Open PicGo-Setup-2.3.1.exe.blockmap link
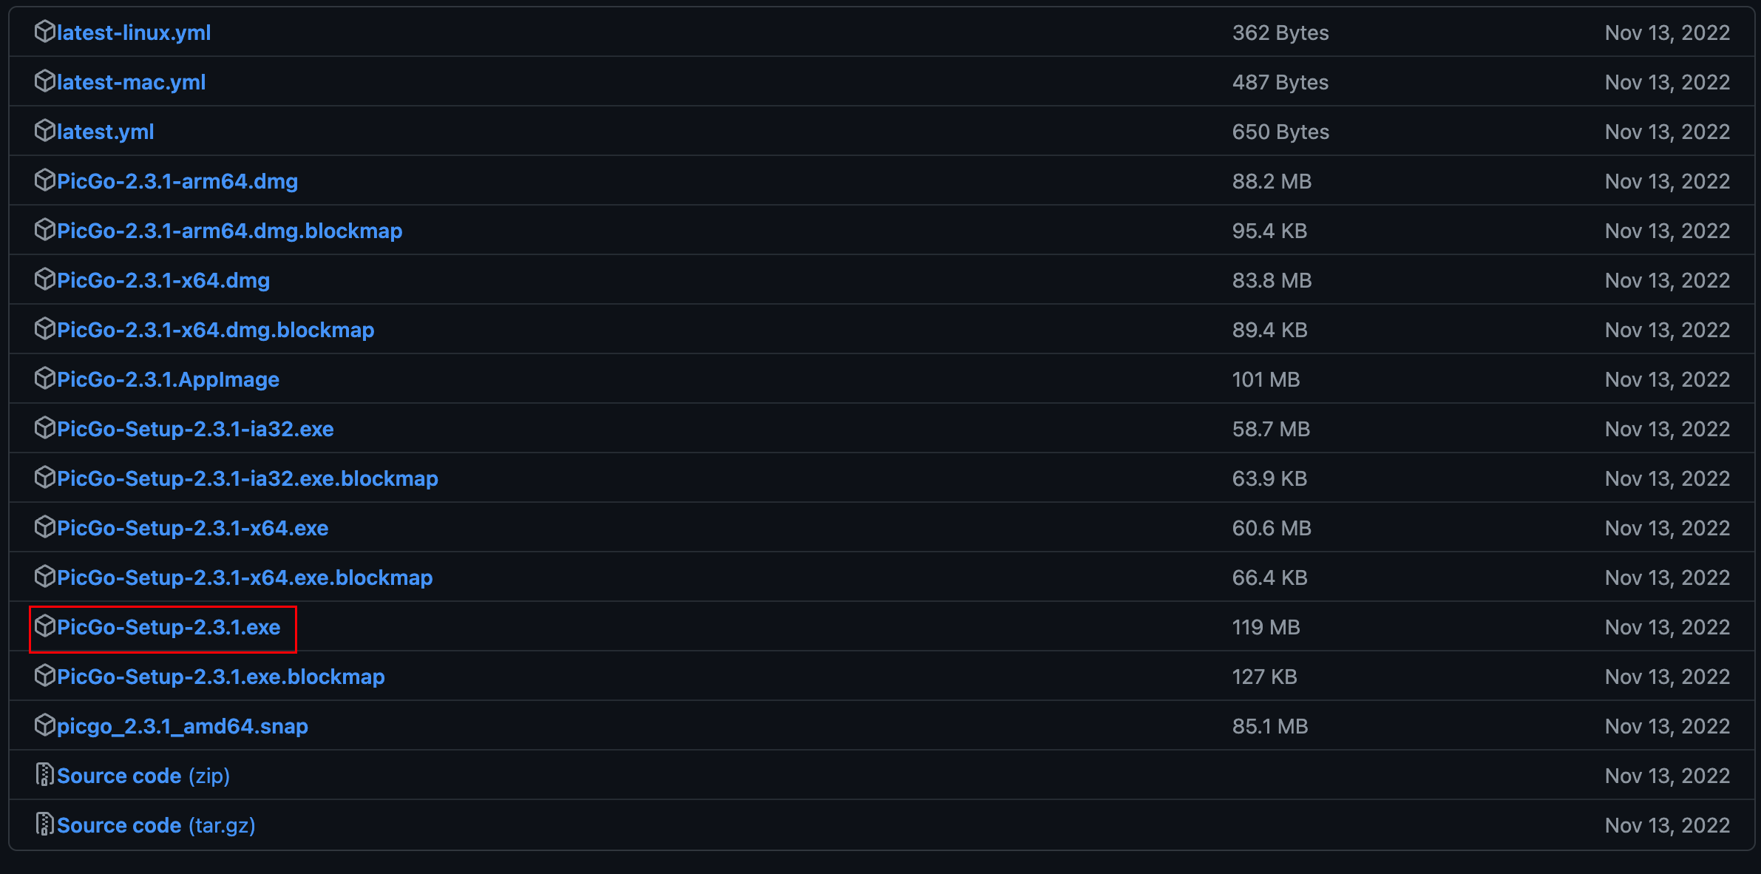The image size is (1761, 874). click(220, 677)
